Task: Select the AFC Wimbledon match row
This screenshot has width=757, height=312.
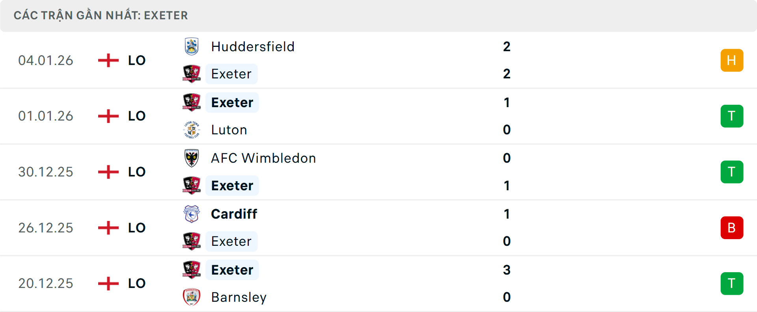Action: click(x=378, y=172)
